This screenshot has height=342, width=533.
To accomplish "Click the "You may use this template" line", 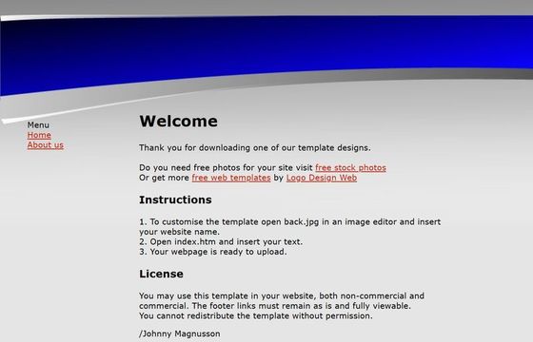I will [x=282, y=295].
